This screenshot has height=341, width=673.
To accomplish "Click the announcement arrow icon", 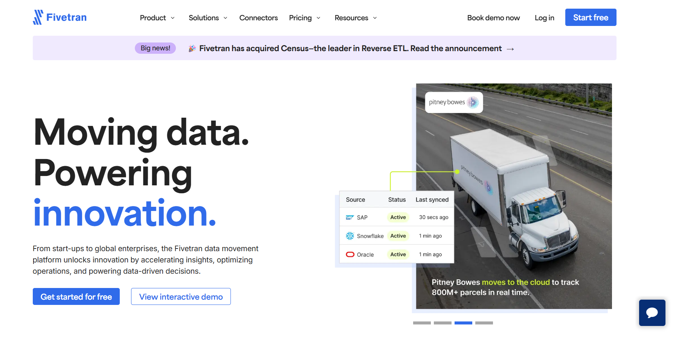I will (510, 49).
